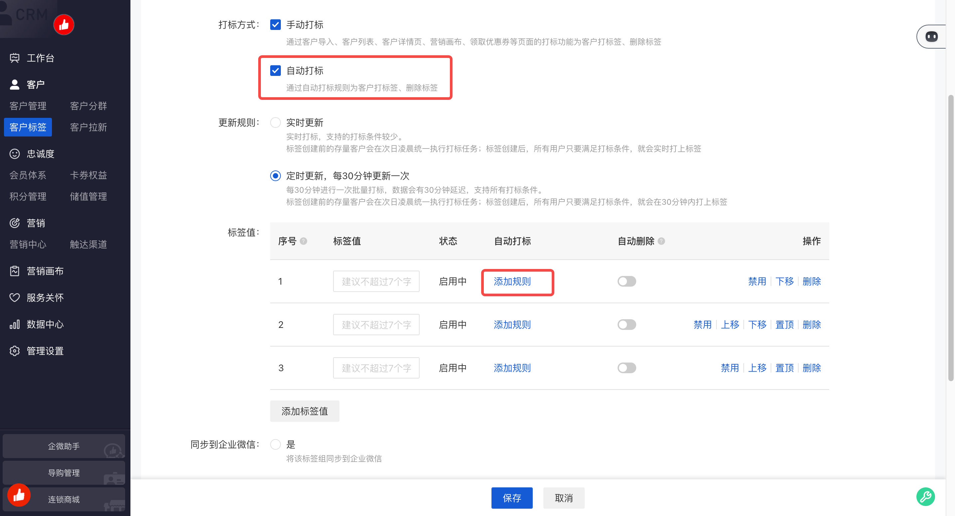
Task: Open 会员体系 in the sidebar
Action: click(x=28, y=175)
